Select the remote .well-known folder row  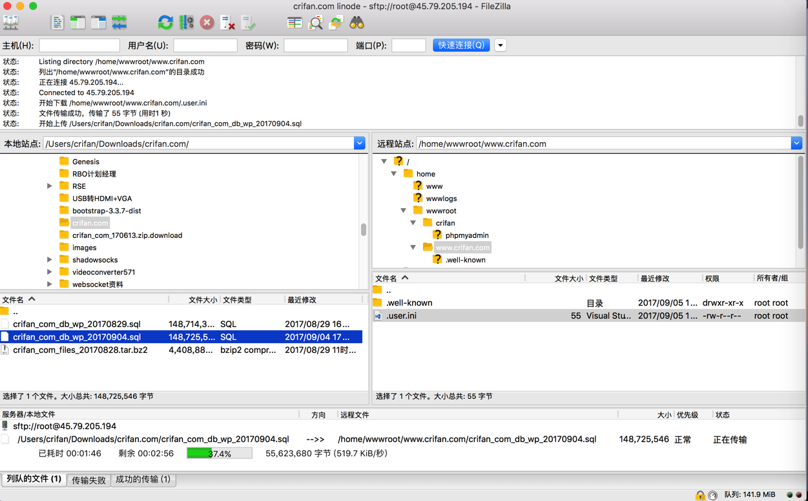tap(588, 303)
